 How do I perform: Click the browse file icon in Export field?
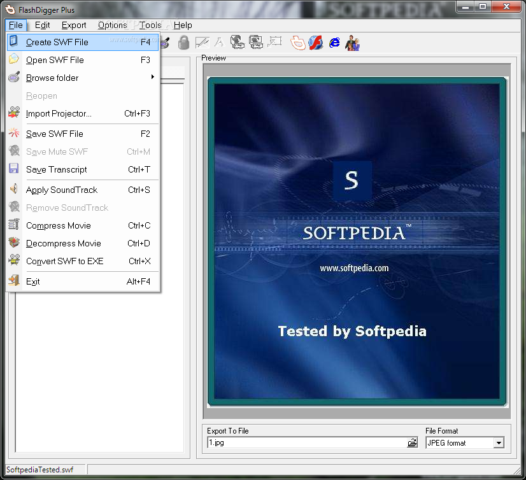pyautogui.click(x=412, y=443)
